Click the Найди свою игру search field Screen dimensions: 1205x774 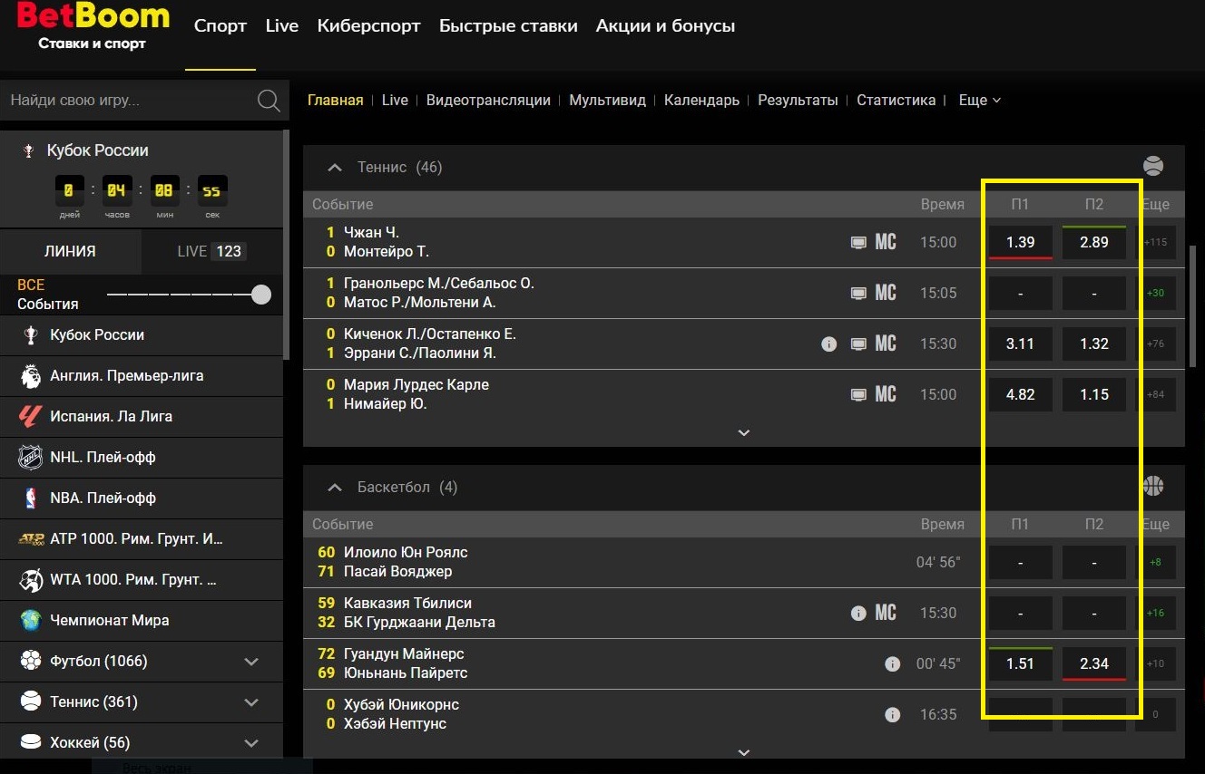127,101
